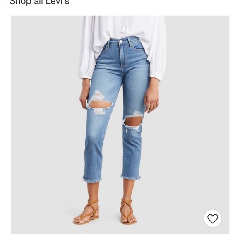Tap the heart icon to favorite this item
This screenshot has width=240, height=240.
click(213, 218)
